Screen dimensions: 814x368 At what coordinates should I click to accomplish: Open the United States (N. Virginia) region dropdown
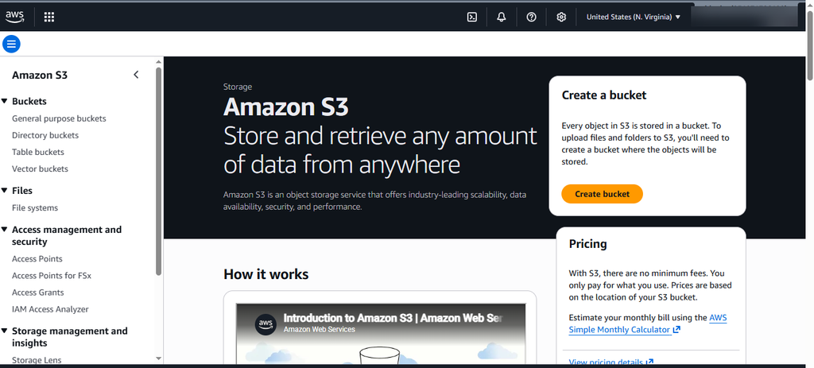pyautogui.click(x=634, y=17)
